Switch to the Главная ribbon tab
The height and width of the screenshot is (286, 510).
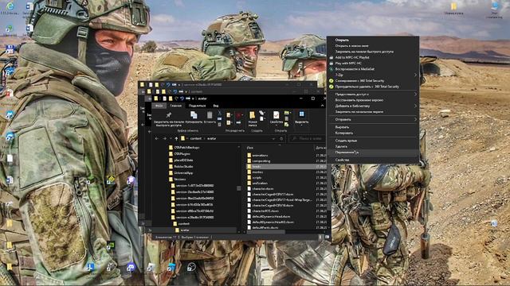[x=175, y=106]
